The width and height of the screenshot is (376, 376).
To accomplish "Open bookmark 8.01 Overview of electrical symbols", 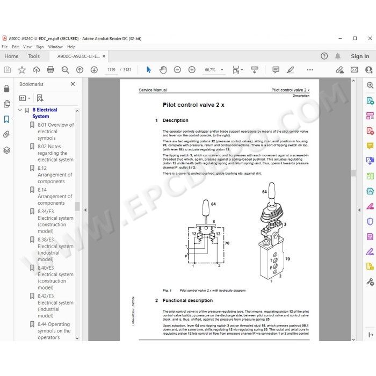I will coord(55,132).
